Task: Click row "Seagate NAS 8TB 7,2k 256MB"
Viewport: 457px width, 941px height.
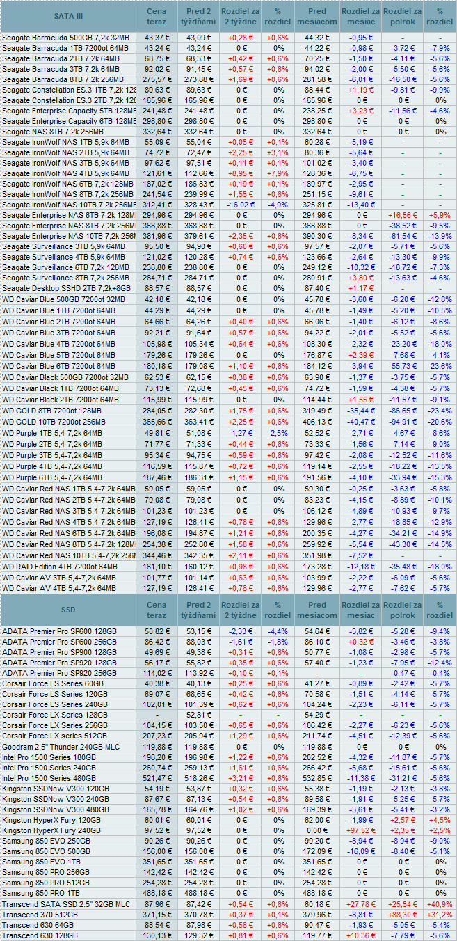Action: [228, 132]
